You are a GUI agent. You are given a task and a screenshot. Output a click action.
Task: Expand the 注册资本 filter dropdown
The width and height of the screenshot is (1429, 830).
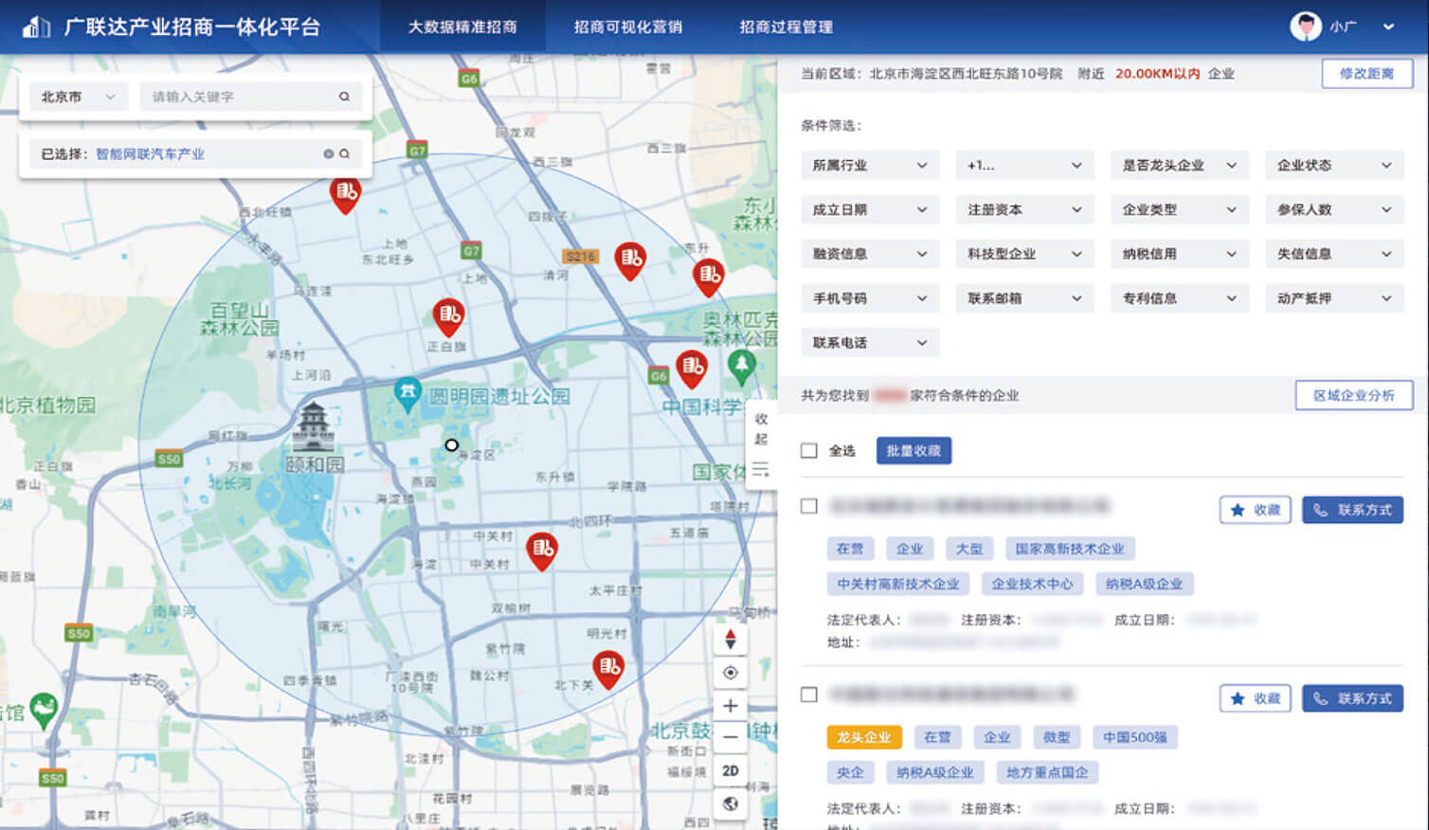[x=1023, y=209]
